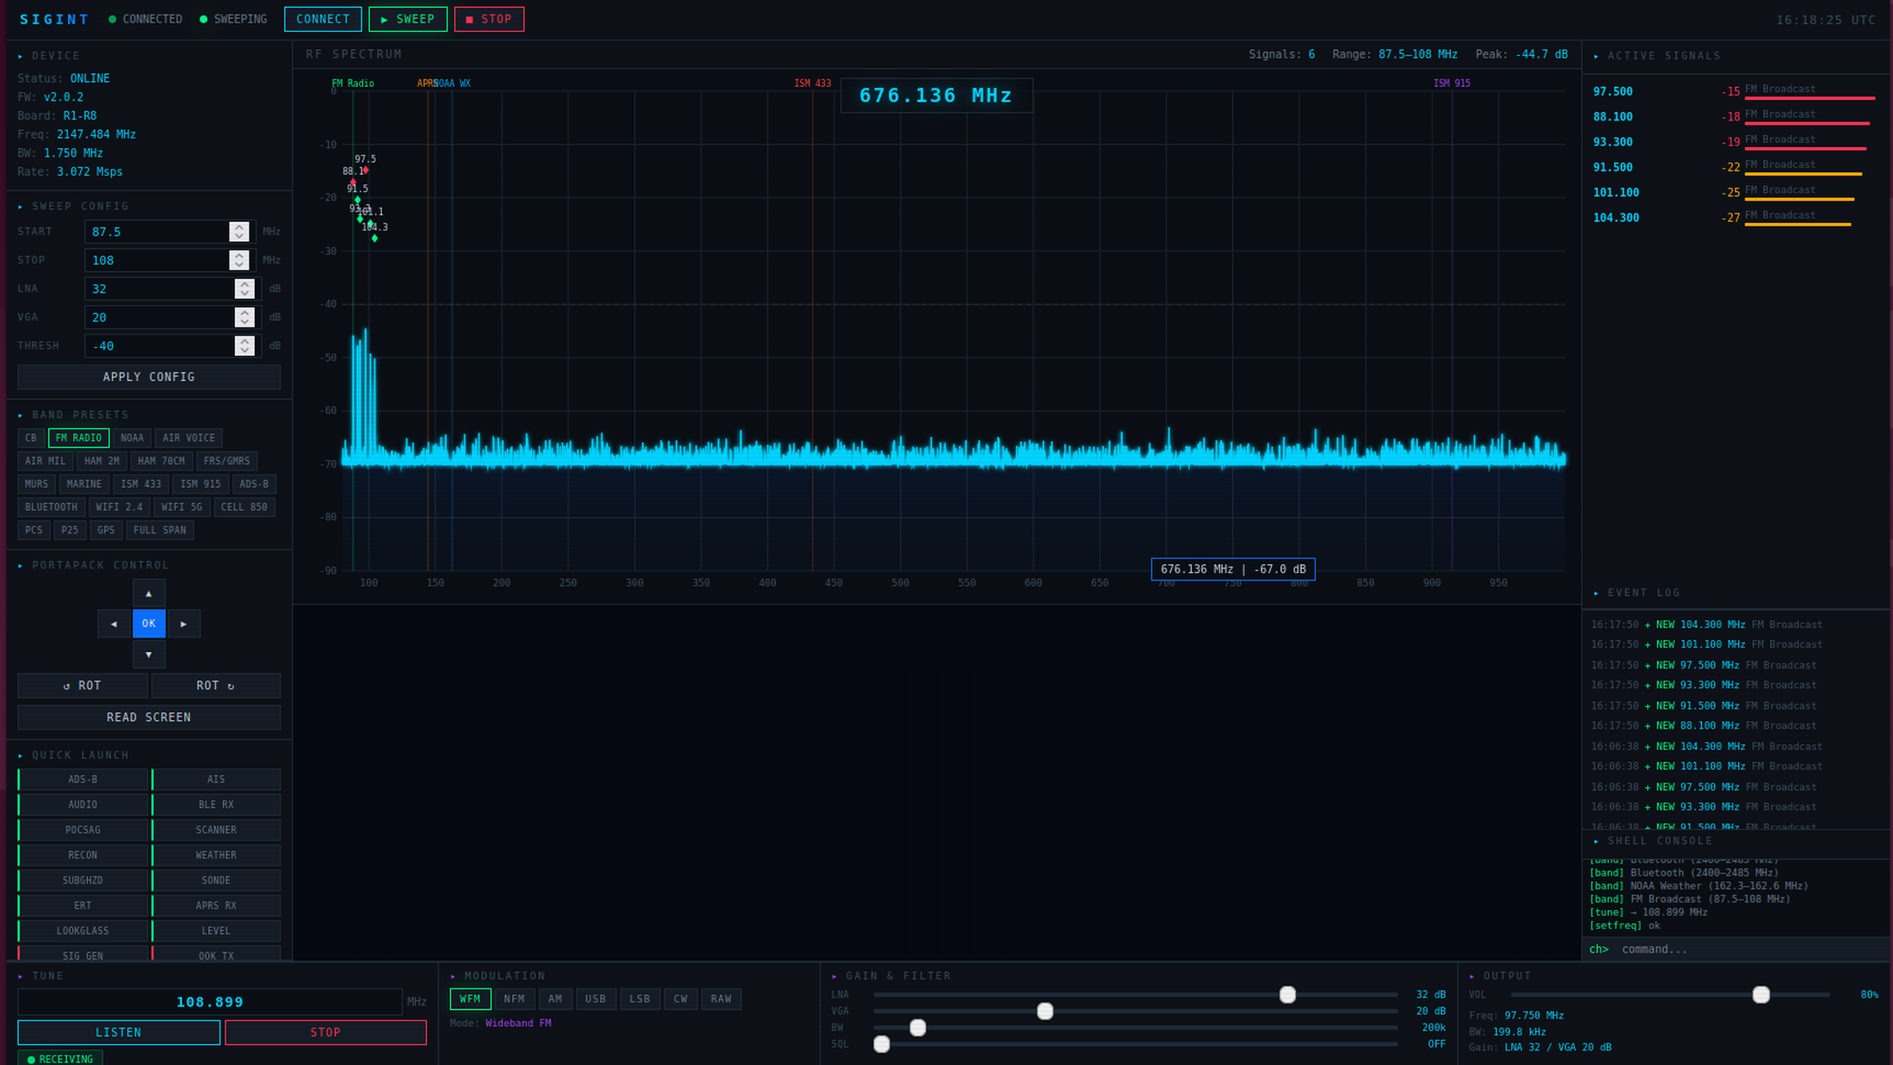Screen dimensions: 1893x1065
Task: Switch modulation to WFM
Action: (x=471, y=999)
